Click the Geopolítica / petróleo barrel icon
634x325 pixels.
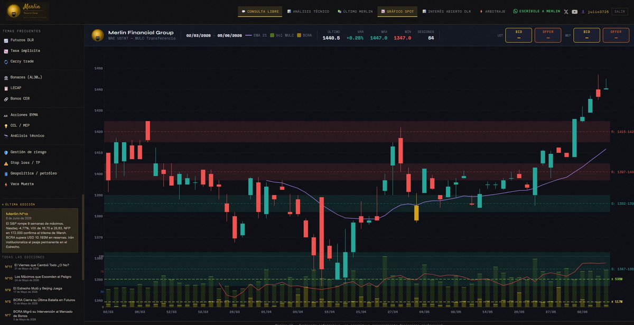(6, 173)
